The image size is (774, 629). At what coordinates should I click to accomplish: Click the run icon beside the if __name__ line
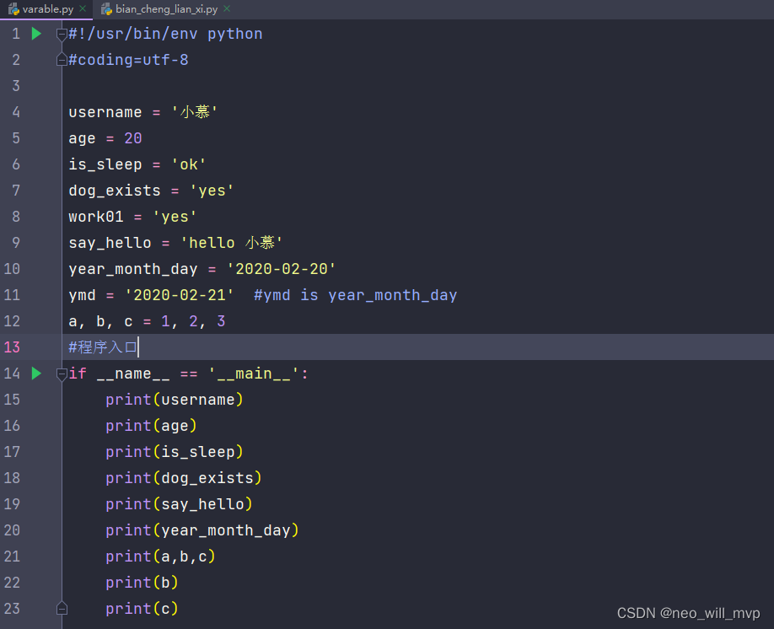coord(34,374)
